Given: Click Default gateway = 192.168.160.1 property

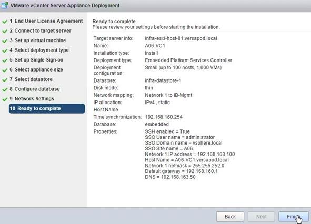Looking at the screenshot, I should [x=181, y=171].
